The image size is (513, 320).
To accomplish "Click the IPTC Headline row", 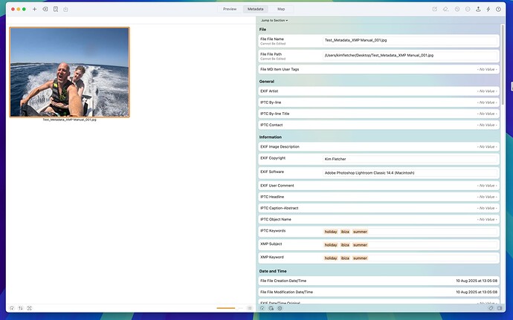I will coord(378,197).
